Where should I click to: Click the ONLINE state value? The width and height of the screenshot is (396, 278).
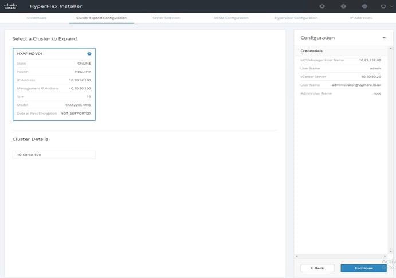84,64
